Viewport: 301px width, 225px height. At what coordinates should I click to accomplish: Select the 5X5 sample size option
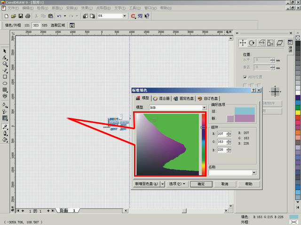(x=45, y=25)
